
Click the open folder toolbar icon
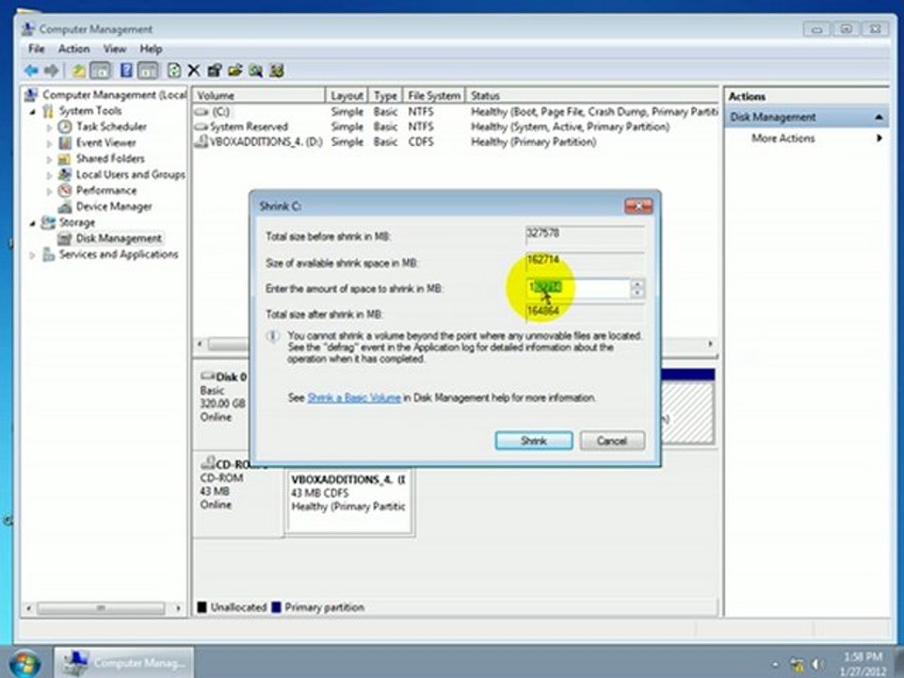click(x=234, y=71)
